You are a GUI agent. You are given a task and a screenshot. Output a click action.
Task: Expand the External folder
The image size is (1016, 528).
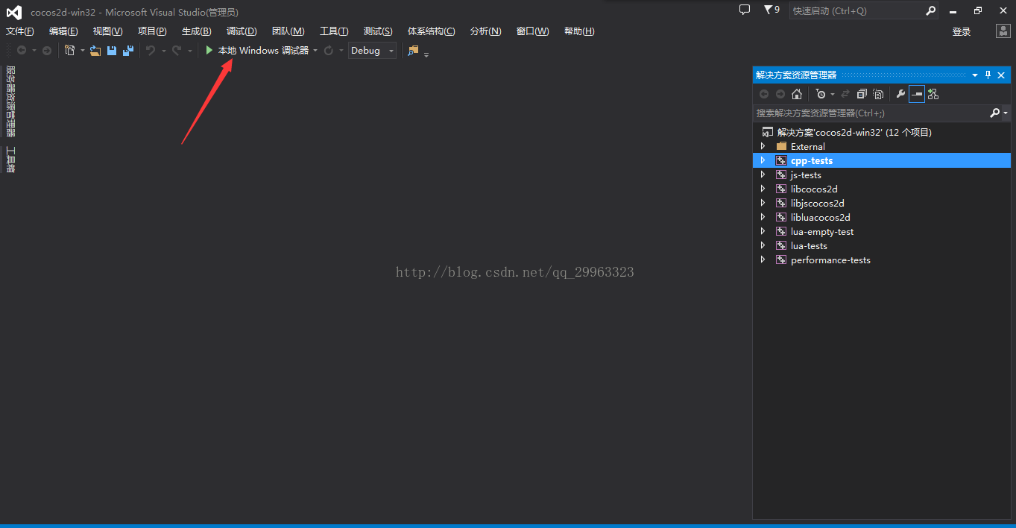coord(763,147)
